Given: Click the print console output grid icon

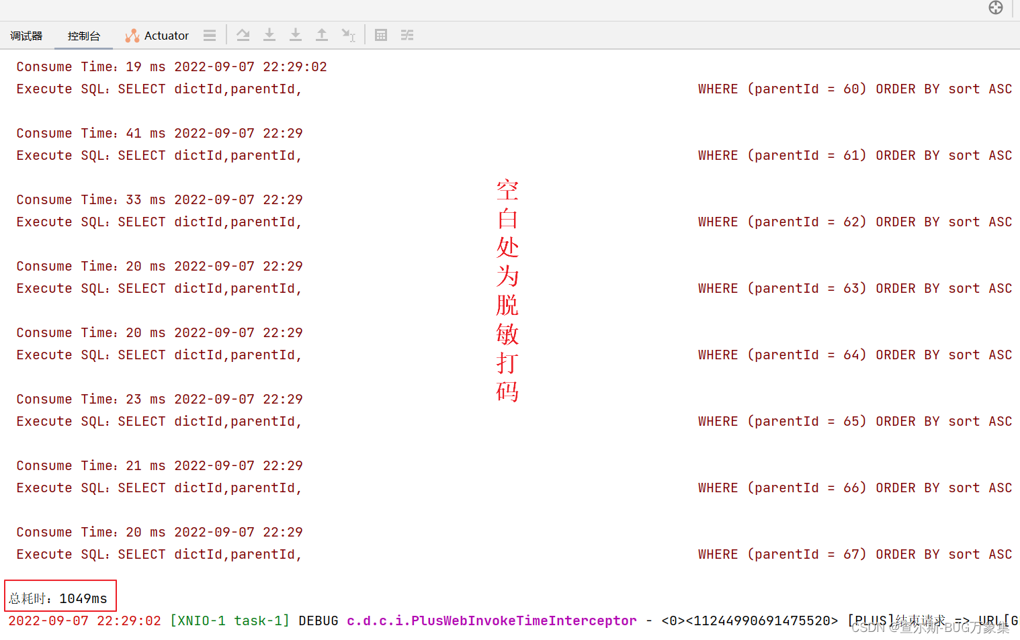Looking at the screenshot, I should [380, 35].
